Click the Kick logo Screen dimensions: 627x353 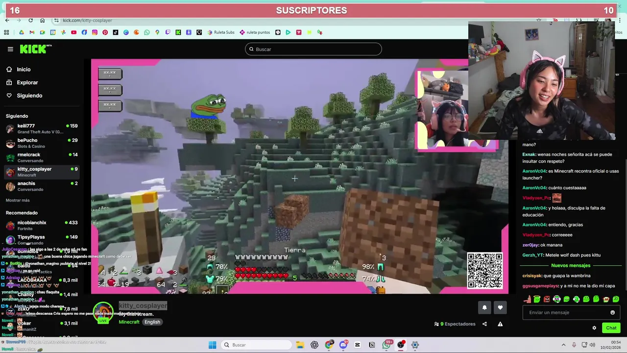click(x=35, y=49)
